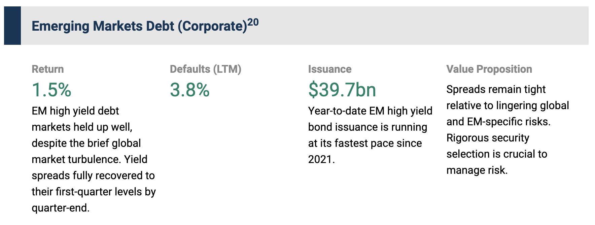
Task: Select the Issuance column label
Action: pos(329,69)
